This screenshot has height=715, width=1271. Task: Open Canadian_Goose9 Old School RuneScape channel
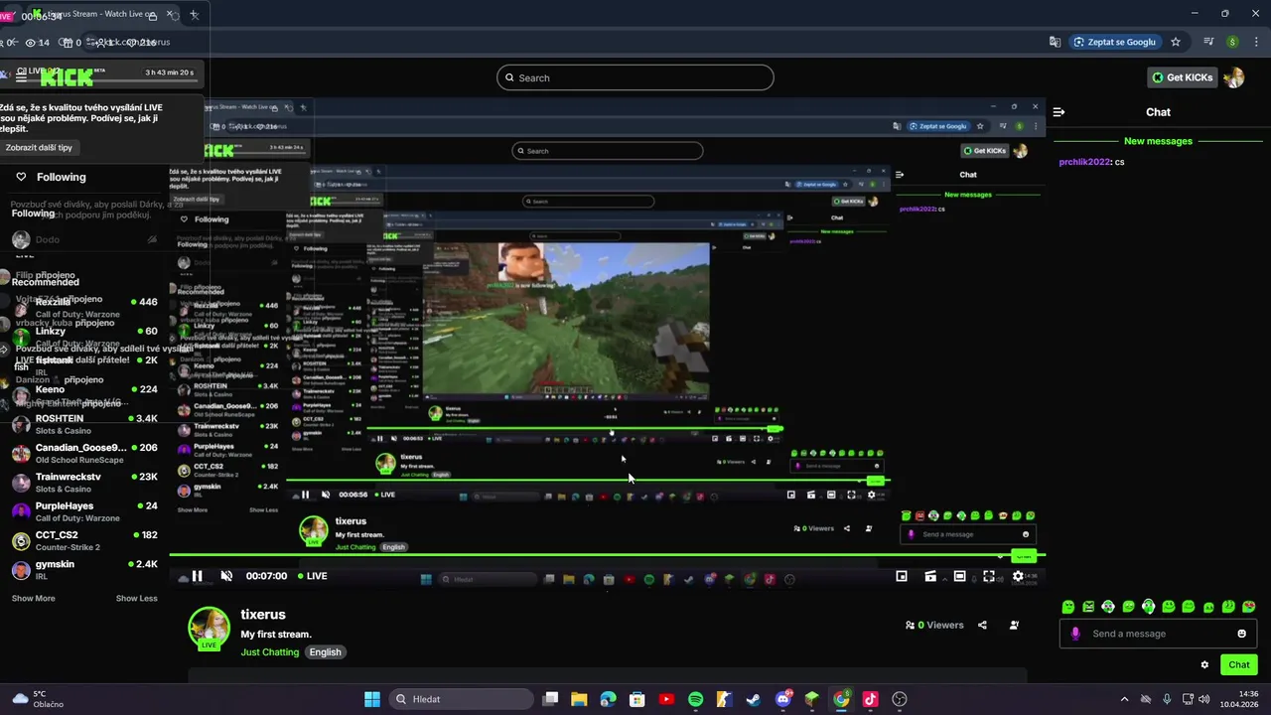coord(84,454)
